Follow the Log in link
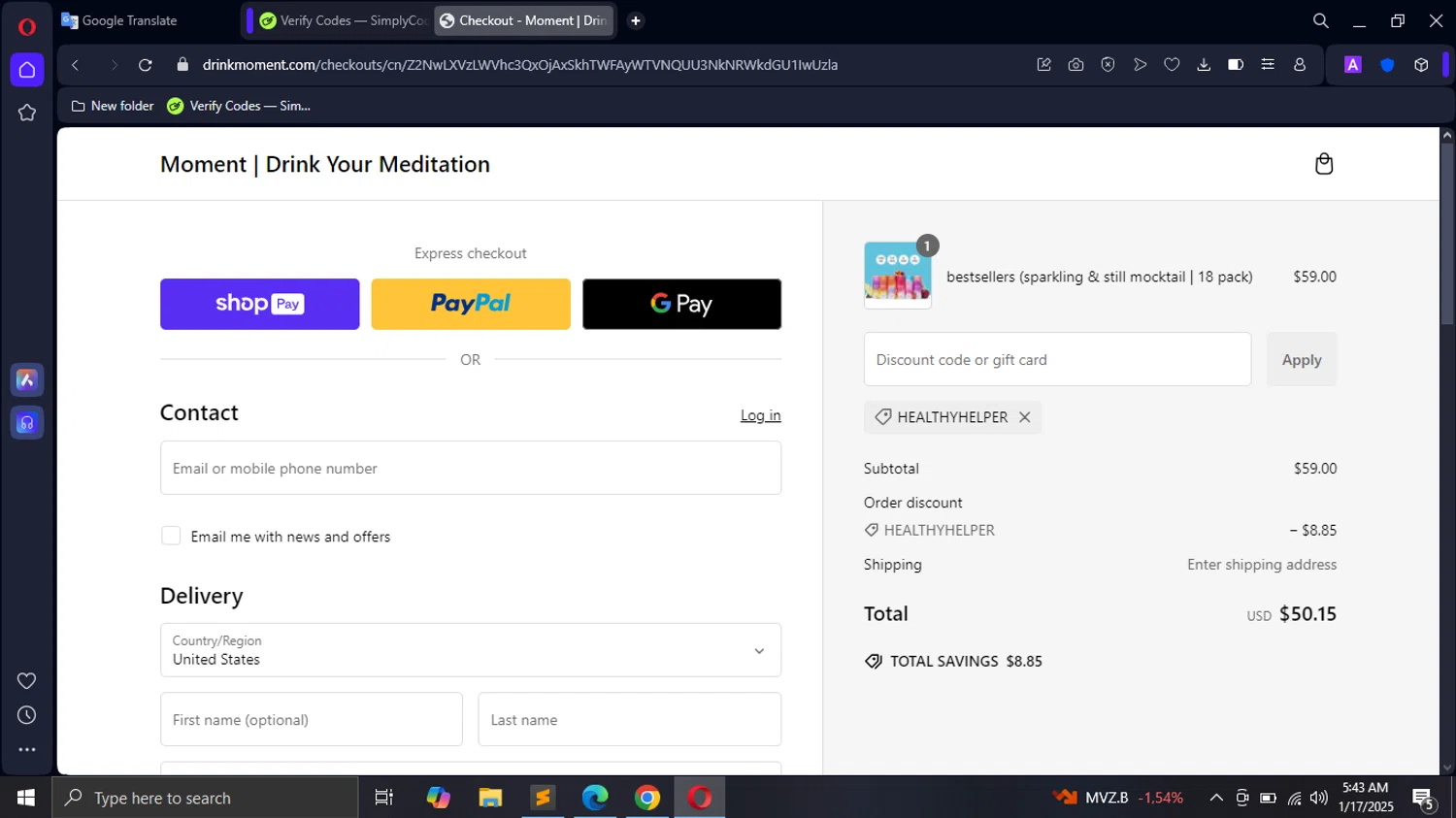The height and width of the screenshot is (818, 1456). click(x=760, y=415)
